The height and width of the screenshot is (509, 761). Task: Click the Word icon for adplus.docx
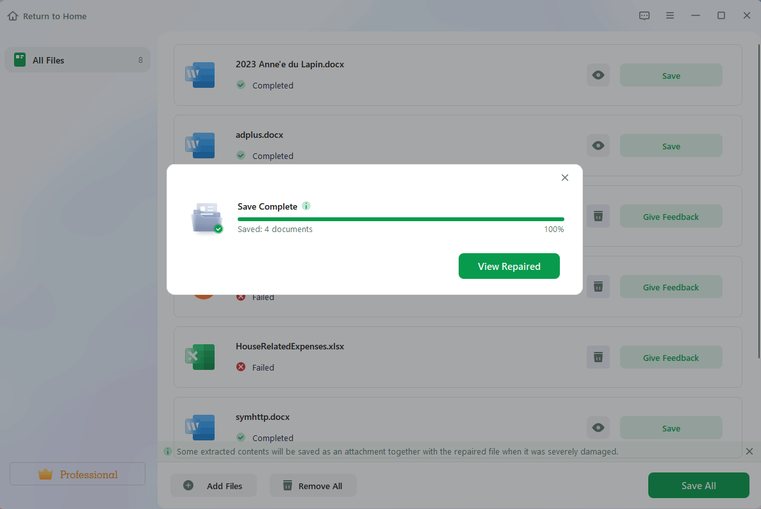(200, 146)
